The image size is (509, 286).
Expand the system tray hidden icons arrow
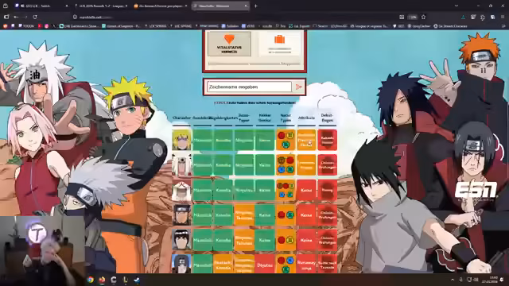[x=453, y=280]
